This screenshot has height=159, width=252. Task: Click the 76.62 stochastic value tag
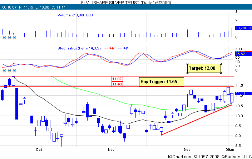click(243, 54)
